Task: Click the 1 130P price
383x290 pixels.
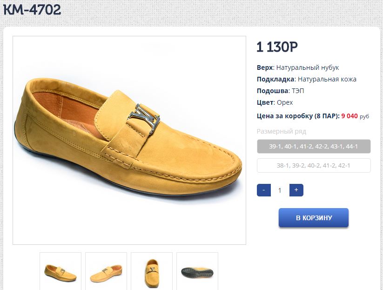Action: (x=277, y=47)
